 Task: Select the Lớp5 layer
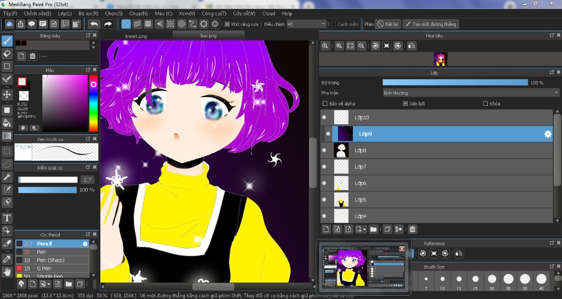pos(436,200)
